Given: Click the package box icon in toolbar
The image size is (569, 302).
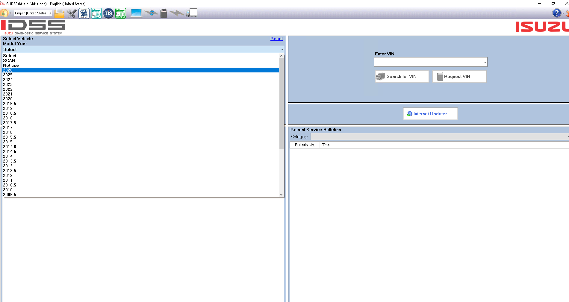Looking at the screenshot, I should (x=4, y=13).
